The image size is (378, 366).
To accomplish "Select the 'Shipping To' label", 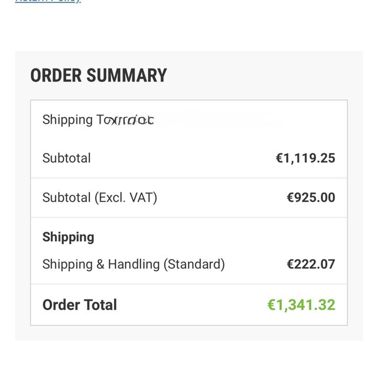I will coord(73,120).
